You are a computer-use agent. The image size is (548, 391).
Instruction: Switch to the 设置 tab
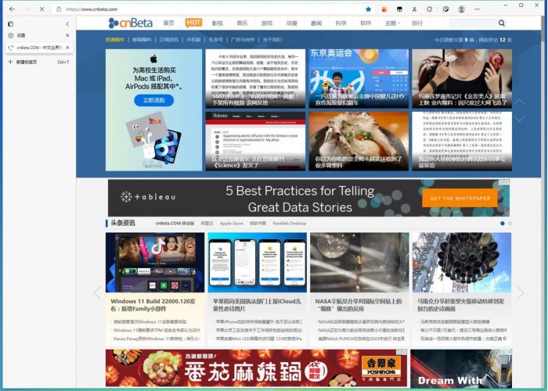click(x=35, y=35)
